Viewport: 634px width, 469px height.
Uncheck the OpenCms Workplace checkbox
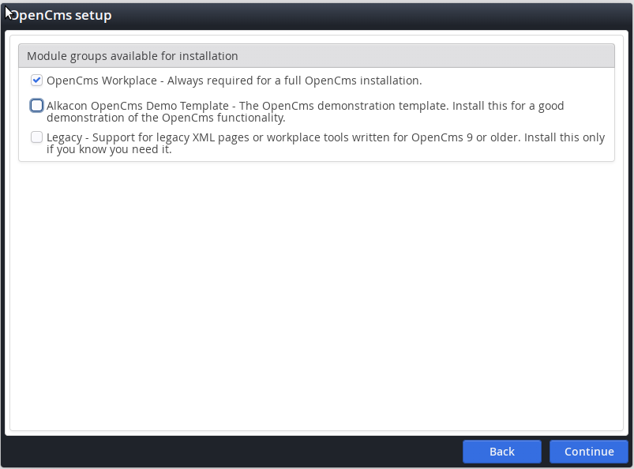click(x=36, y=80)
